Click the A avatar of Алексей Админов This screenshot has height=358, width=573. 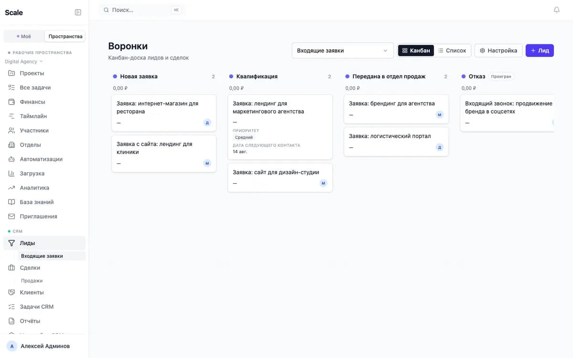point(12,346)
